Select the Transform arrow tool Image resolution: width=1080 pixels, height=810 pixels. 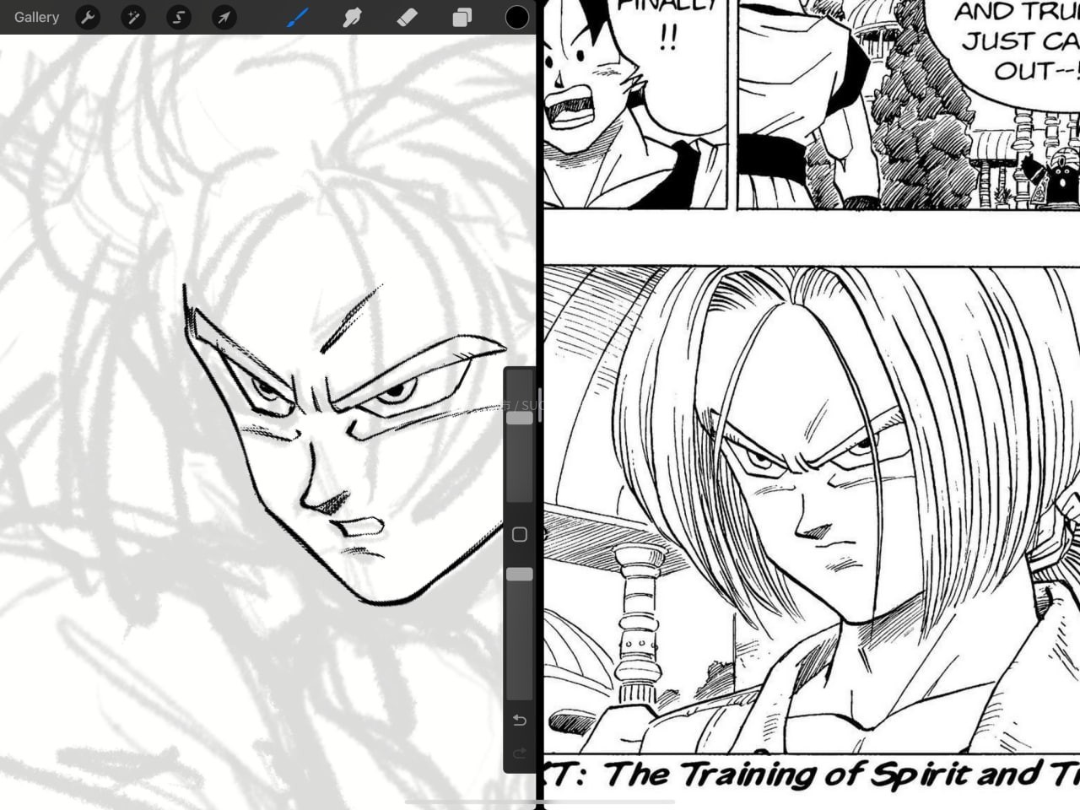224,17
